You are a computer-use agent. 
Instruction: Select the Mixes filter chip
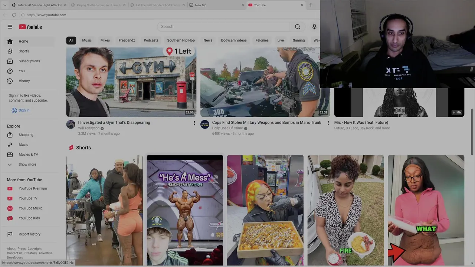point(105,40)
